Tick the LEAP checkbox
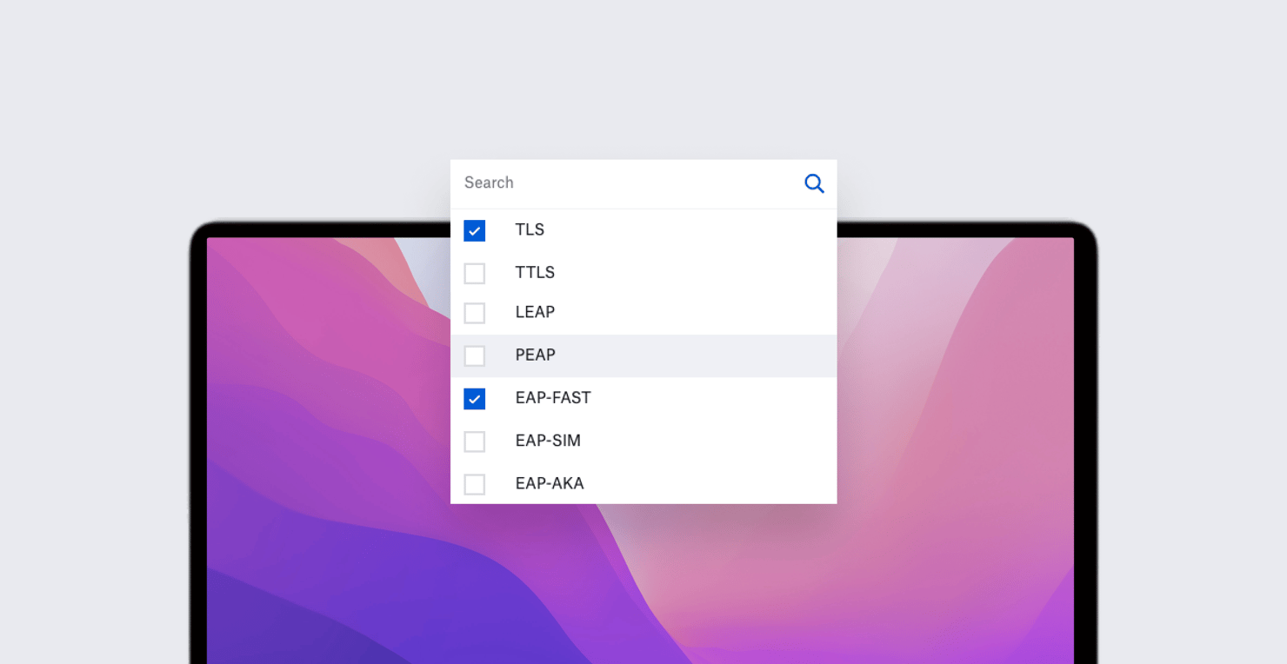1287x664 pixels. click(x=474, y=313)
